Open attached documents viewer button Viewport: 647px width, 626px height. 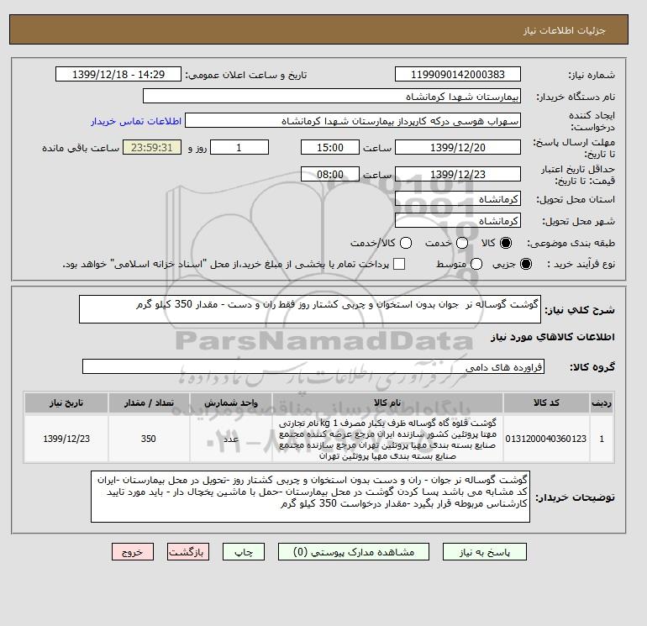[x=354, y=552]
